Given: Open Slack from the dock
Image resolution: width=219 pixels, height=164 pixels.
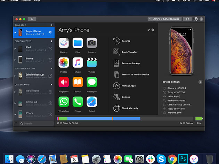Looking at the screenshot, I should (x=151, y=159).
